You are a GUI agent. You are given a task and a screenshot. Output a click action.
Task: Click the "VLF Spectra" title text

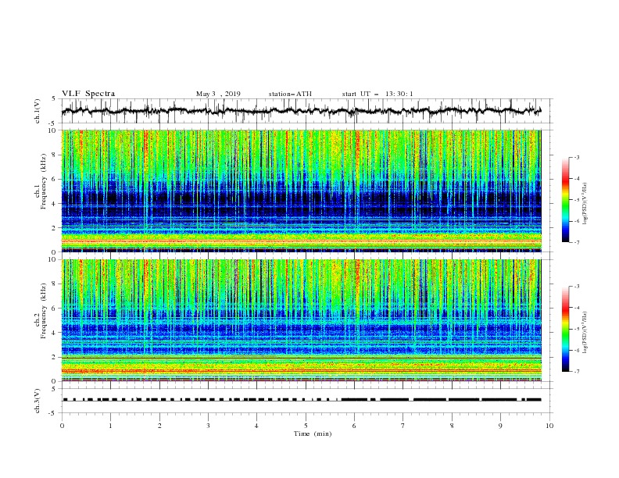(x=88, y=94)
